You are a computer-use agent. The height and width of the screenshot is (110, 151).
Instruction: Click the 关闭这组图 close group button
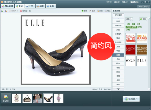pos(144,6)
